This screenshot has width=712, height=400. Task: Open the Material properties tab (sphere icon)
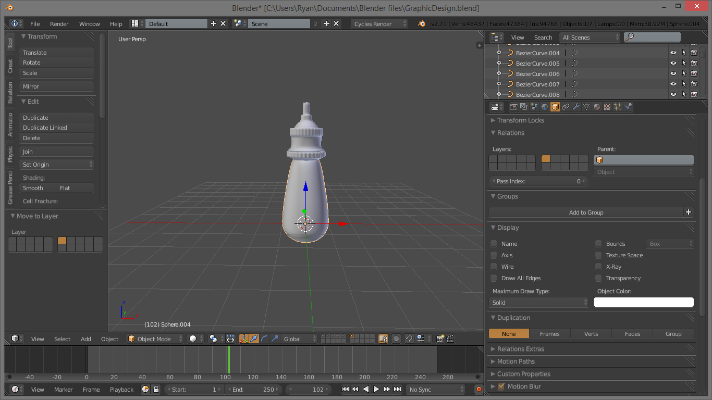tap(597, 107)
